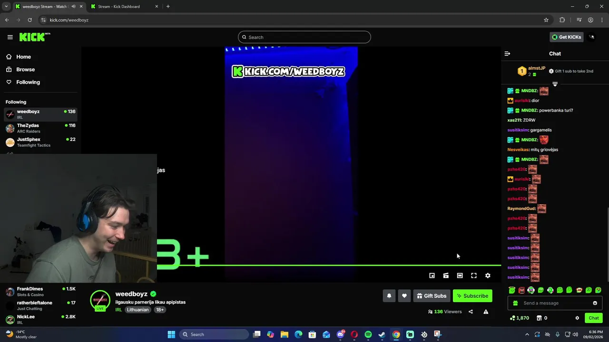This screenshot has height=342, width=609.
Task: Click the Subscribe button
Action: 472,296
